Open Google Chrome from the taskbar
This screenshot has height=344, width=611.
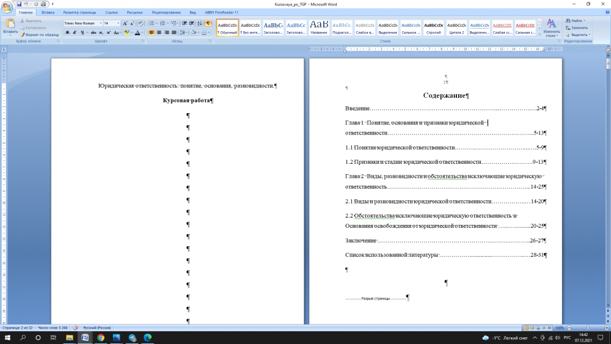point(101,337)
